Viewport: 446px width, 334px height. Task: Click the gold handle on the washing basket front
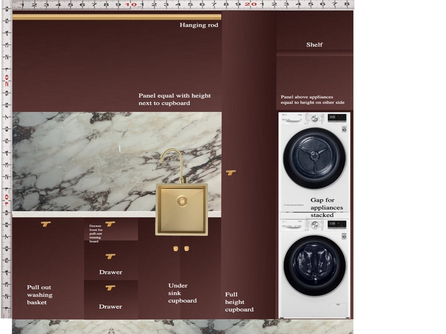pyautogui.click(x=46, y=224)
